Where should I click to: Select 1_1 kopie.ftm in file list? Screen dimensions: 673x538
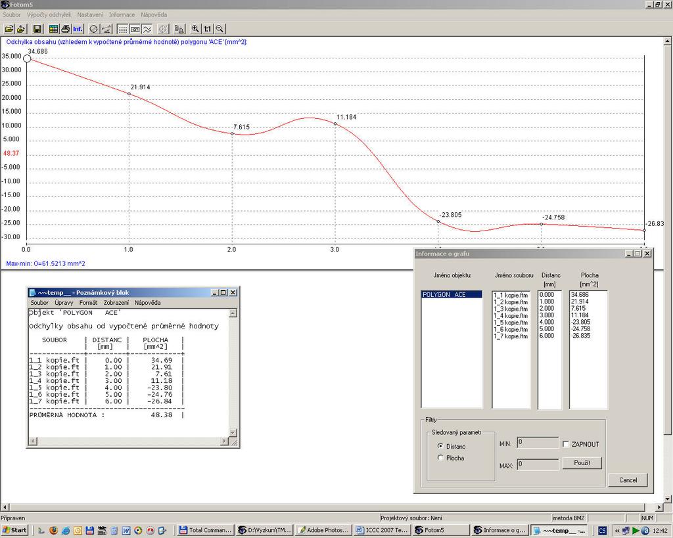(x=511, y=295)
